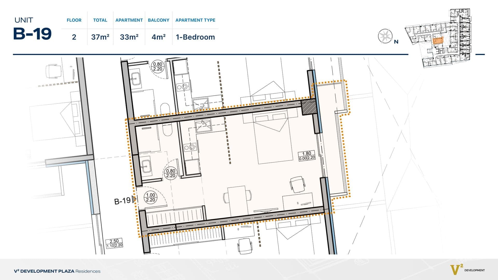Click the toilet in B-19 bathroom
Image resolution: width=498 pixels, height=280 pixels.
pyautogui.click(x=167, y=129)
